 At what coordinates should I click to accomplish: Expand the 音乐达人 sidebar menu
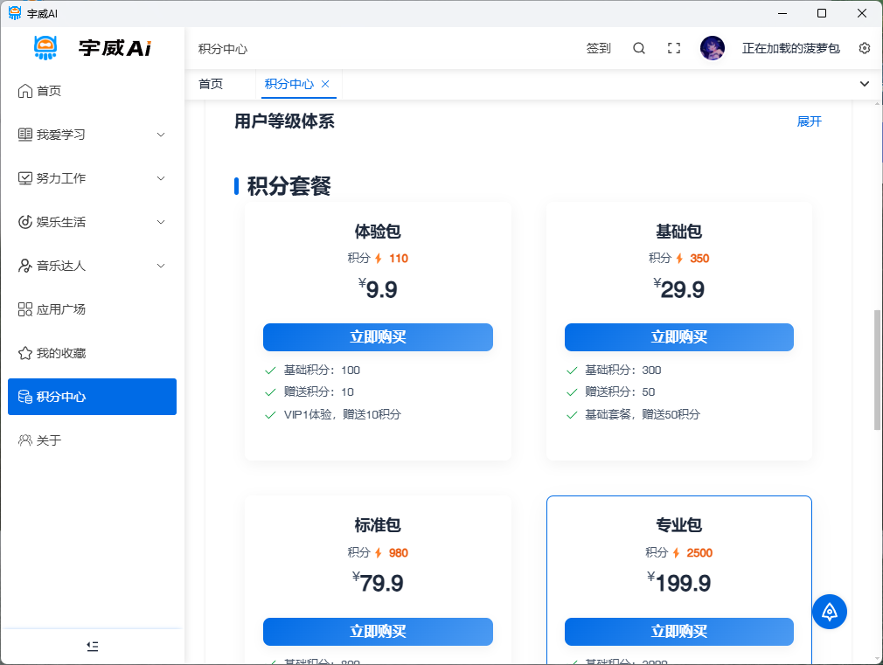coord(93,266)
